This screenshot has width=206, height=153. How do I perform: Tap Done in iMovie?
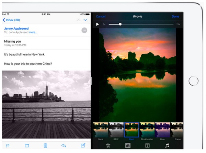(x=175, y=17)
